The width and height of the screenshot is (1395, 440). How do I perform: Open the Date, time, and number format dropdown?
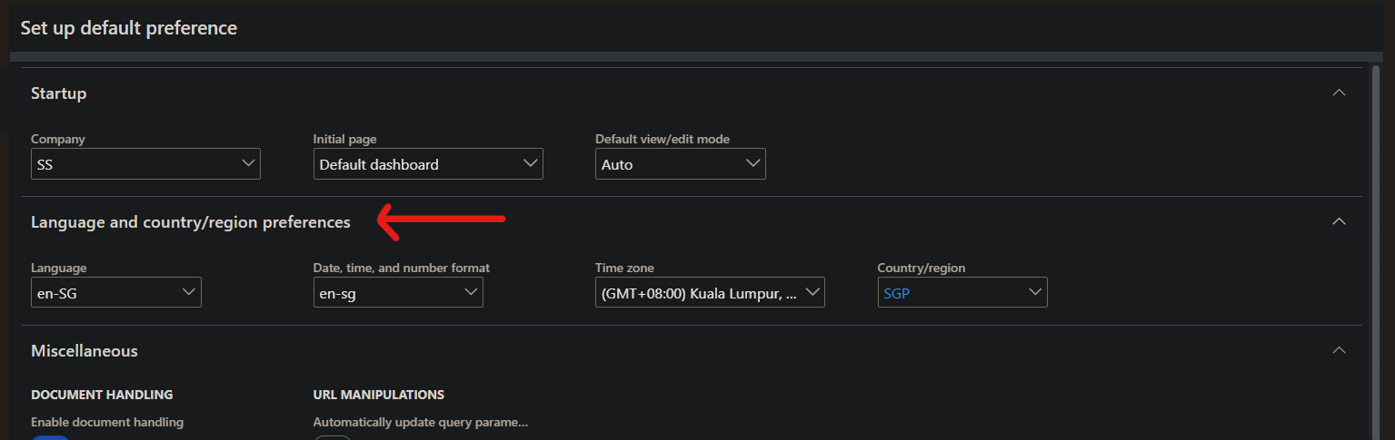(471, 292)
